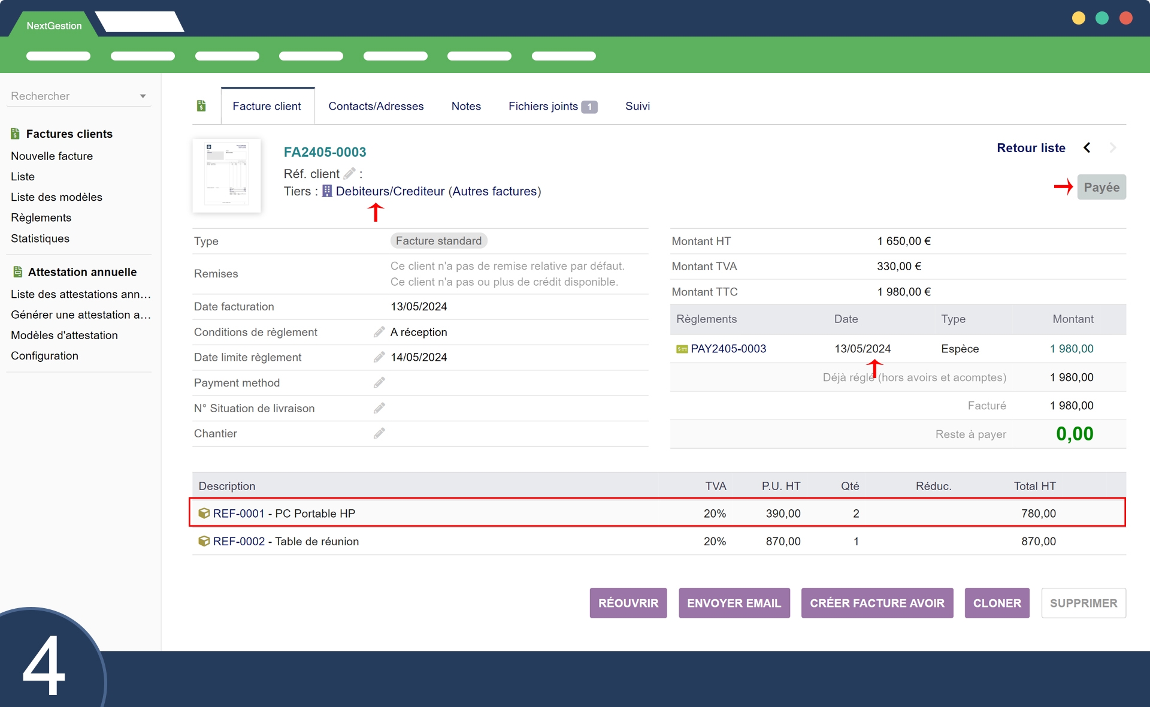The image size is (1150, 707).
Task: Open Règlements in the sidebar
Action: pos(41,217)
